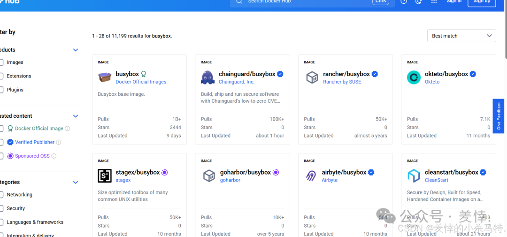Open the Docker Official Images publisher link

(141, 82)
